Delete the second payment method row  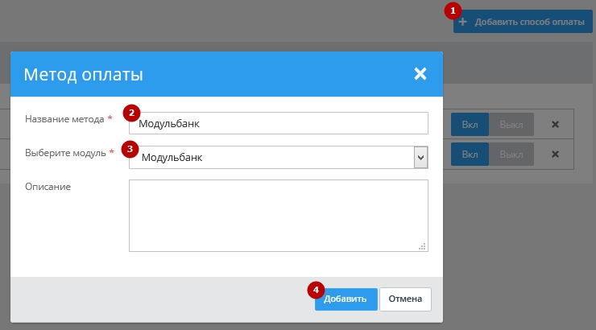555,154
